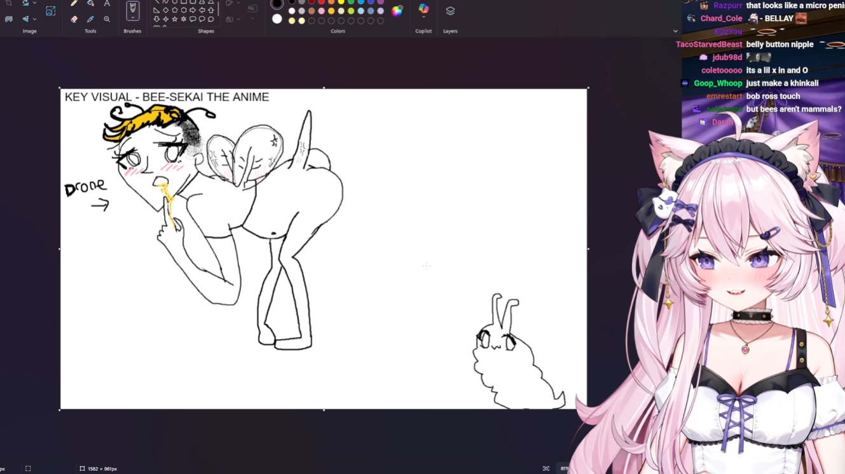Pick the up arrow shape
Screen dimensions: 845x474
click(211, 10)
